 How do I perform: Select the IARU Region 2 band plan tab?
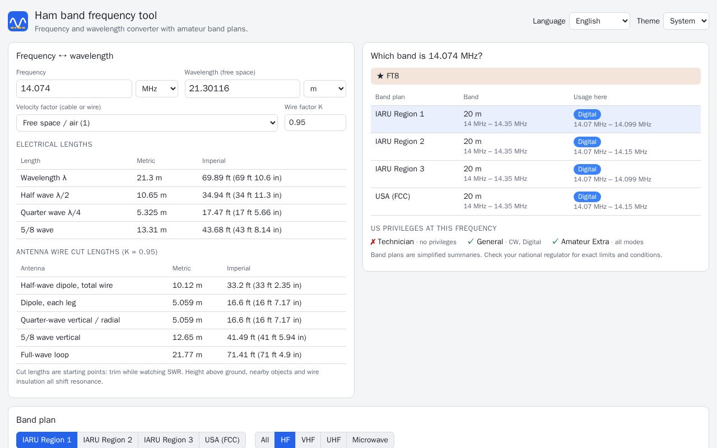point(108,440)
